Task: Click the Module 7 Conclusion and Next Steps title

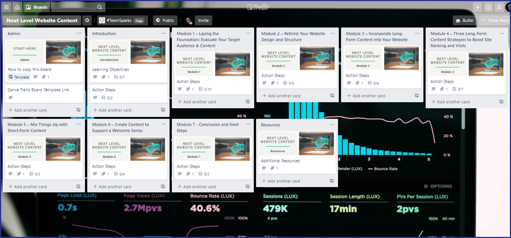Action: [208, 127]
